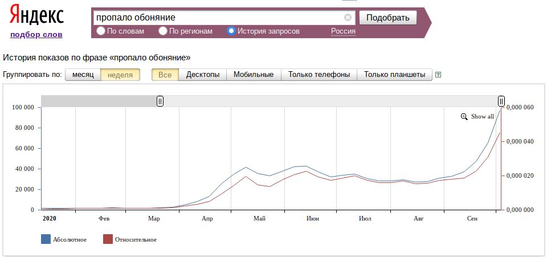Image resolution: width=547 pixels, height=257 pixels.
Task: Click the left range slider handle
Action: (x=160, y=101)
